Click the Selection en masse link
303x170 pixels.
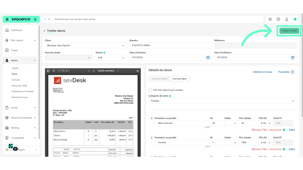[262, 72]
